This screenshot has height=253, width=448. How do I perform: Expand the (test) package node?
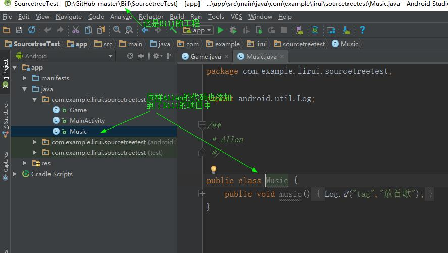point(34,152)
